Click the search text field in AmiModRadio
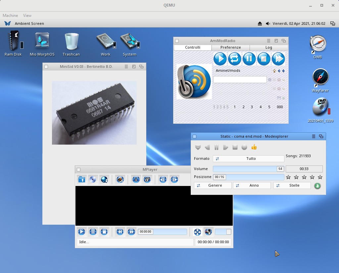Viewport: 339px width, 273px height. pos(240,80)
